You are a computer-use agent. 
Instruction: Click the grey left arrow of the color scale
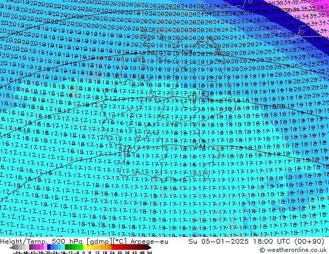[x=12, y=247]
